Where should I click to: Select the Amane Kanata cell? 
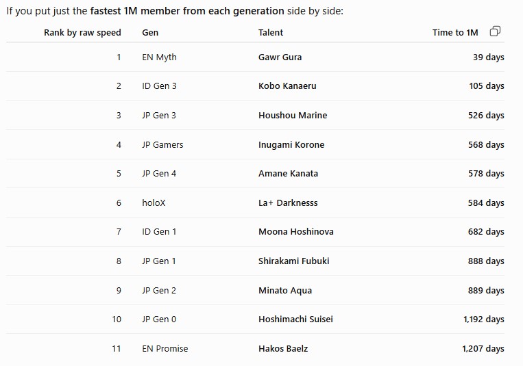[x=288, y=174]
